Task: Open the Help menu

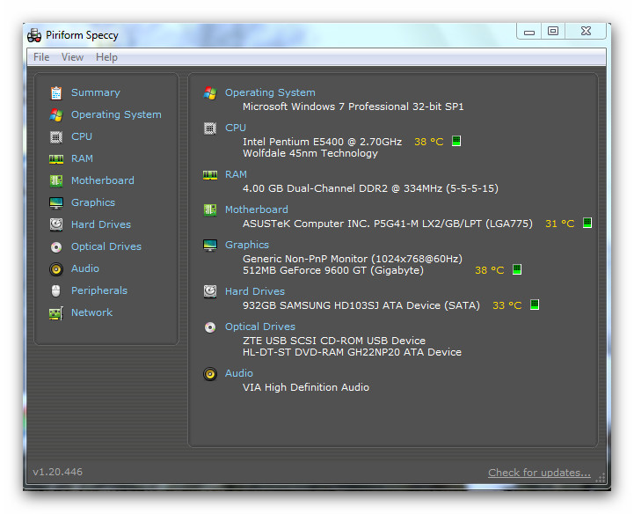Action: (106, 57)
